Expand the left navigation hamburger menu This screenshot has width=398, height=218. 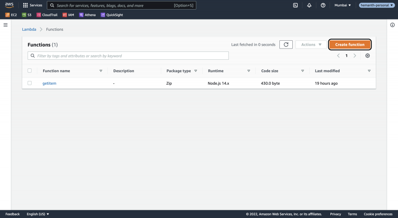[5, 25]
